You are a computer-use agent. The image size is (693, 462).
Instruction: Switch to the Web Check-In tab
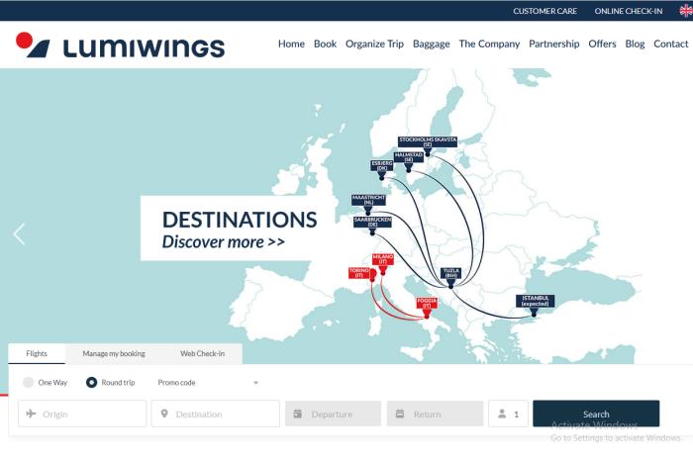click(202, 354)
